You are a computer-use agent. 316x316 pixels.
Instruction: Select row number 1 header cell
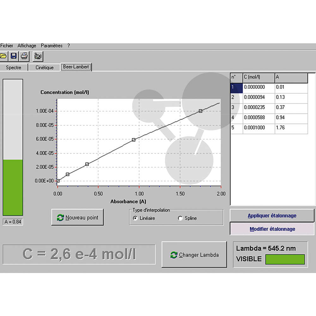tap(236, 88)
